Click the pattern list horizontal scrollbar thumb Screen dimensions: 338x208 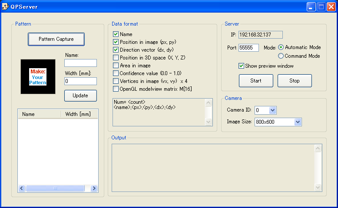coord(55,188)
